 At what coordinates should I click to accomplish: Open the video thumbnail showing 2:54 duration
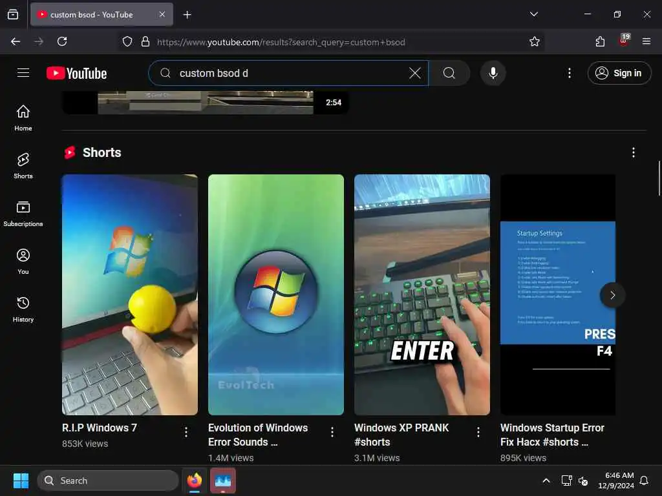click(x=206, y=103)
